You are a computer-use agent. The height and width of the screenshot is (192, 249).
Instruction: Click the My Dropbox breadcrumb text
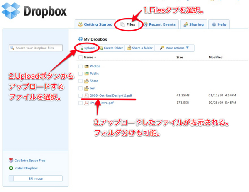point(95,39)
